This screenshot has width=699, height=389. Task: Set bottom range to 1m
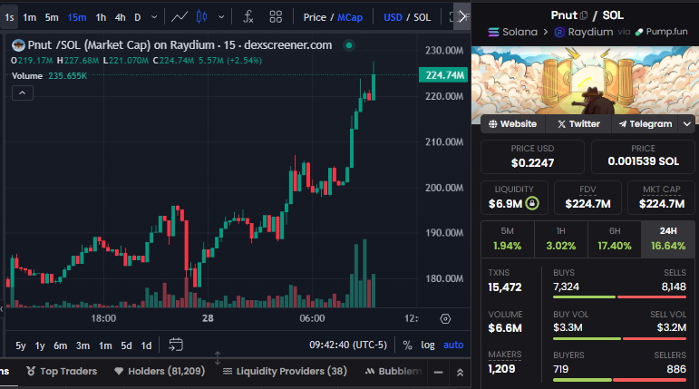pyautogui.click(x=105, y=345)
